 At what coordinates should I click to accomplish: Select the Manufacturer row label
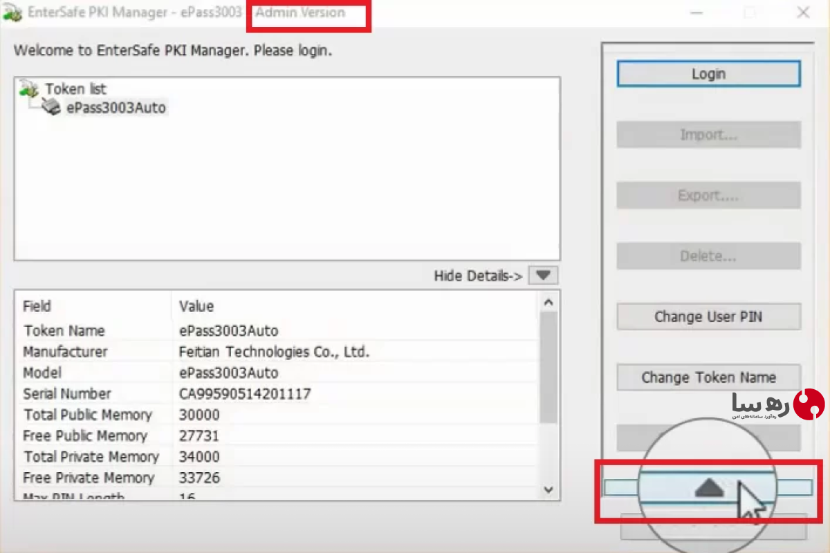pyautogui.click(x=65, y=352)
